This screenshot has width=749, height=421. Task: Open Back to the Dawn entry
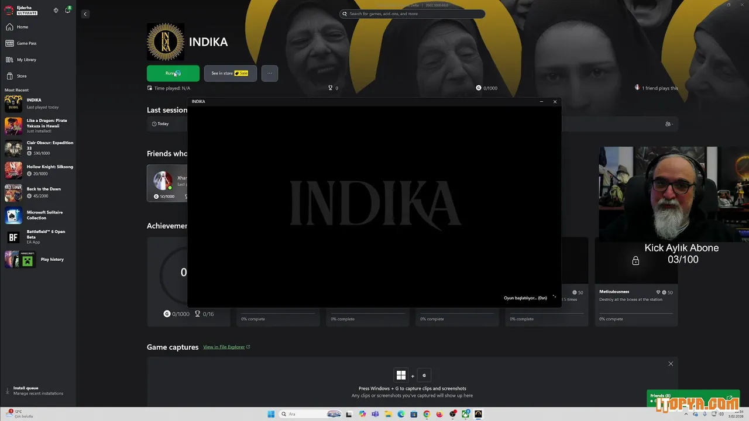click(x=38, y=192)
